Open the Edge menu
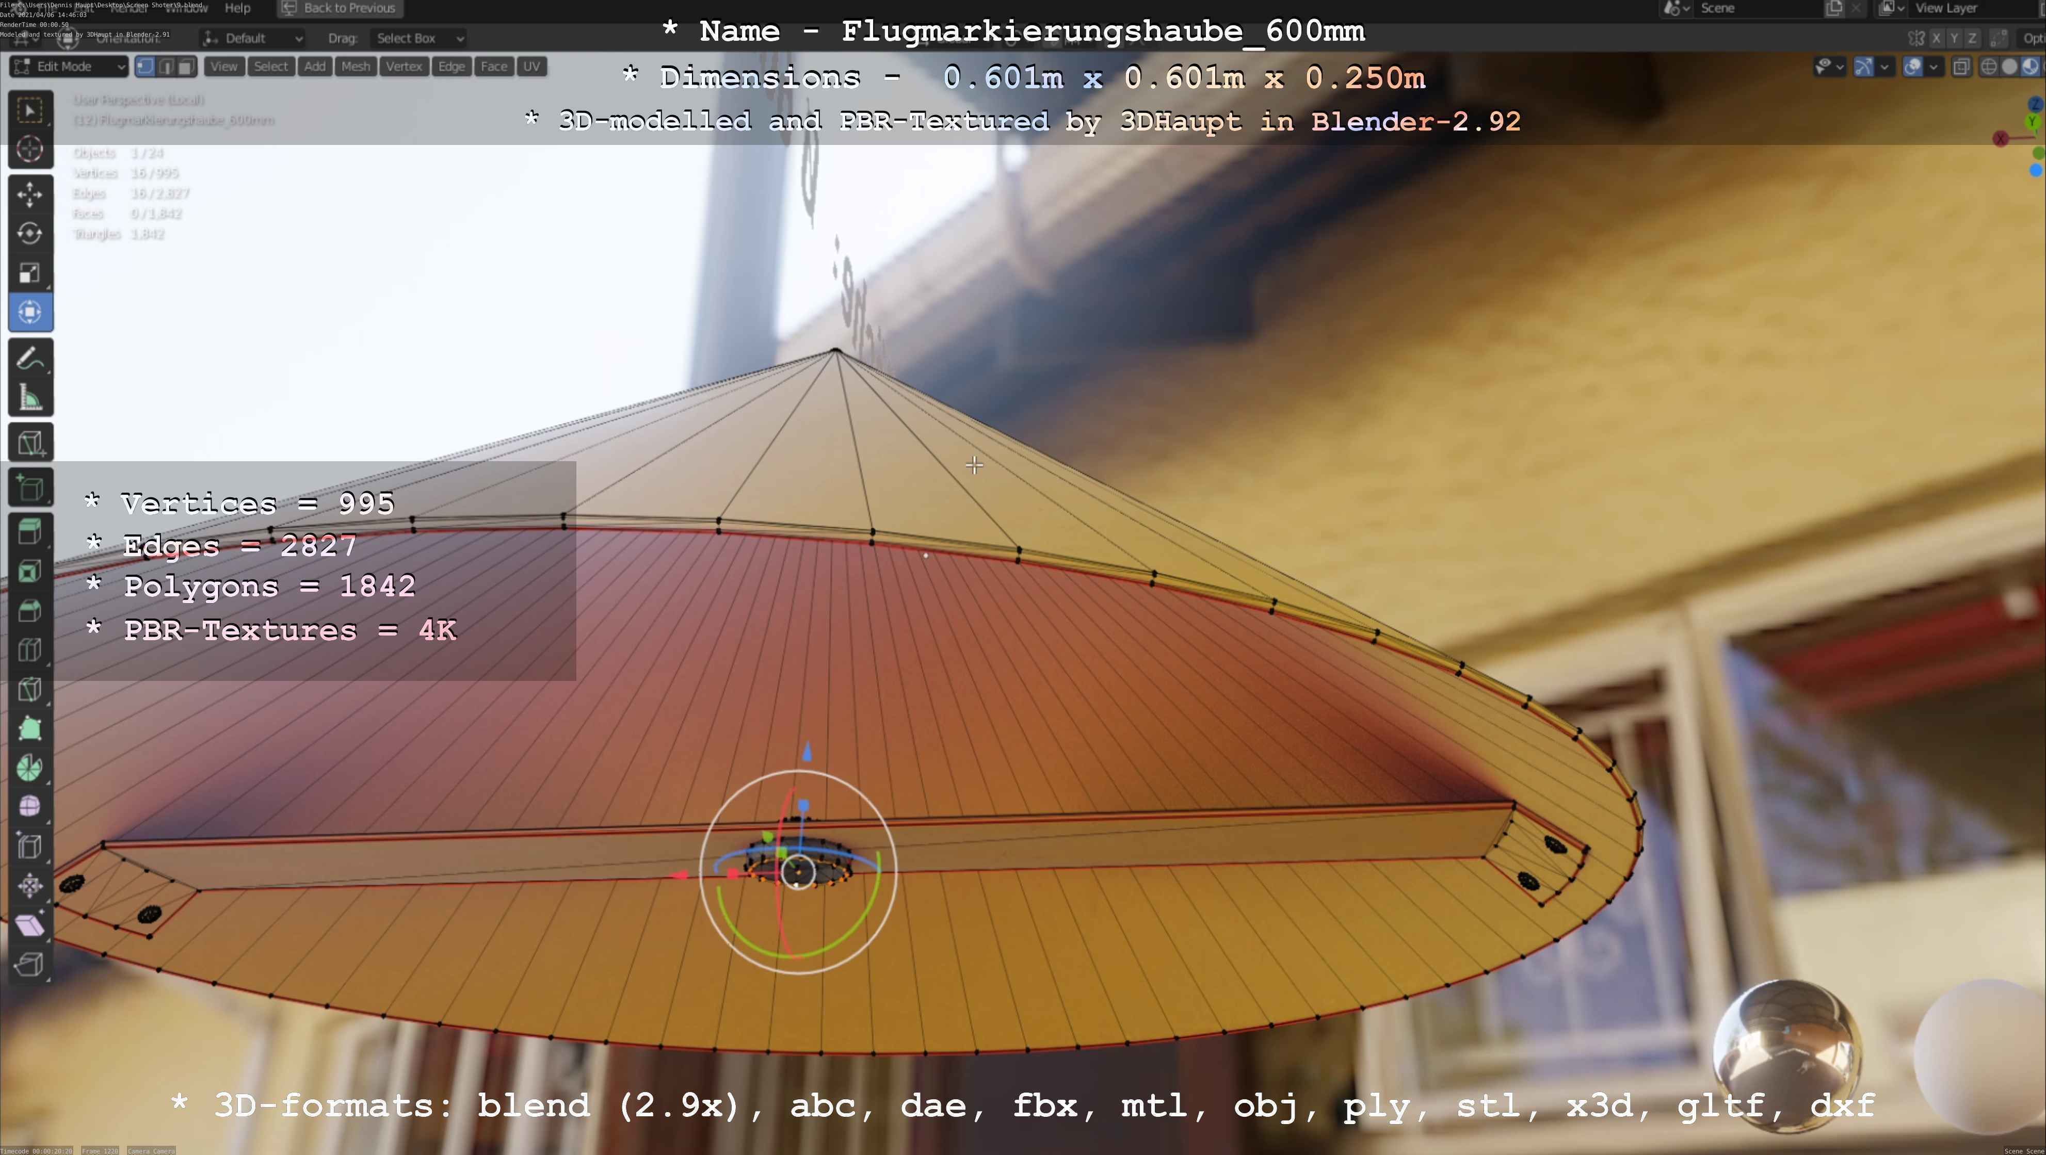The image size is (2046, 1155). point(451,67)
